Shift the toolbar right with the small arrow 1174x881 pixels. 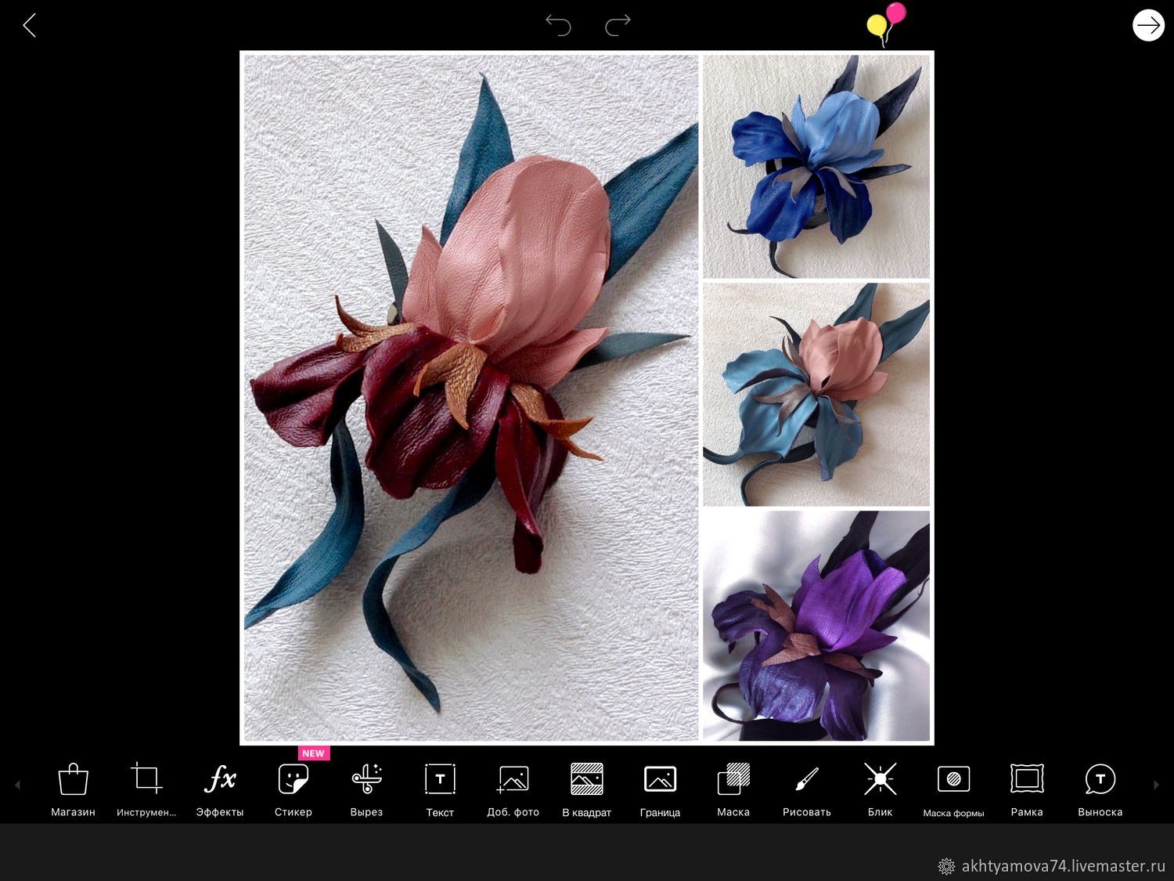pyautogui.click(x=1157, y=785)
